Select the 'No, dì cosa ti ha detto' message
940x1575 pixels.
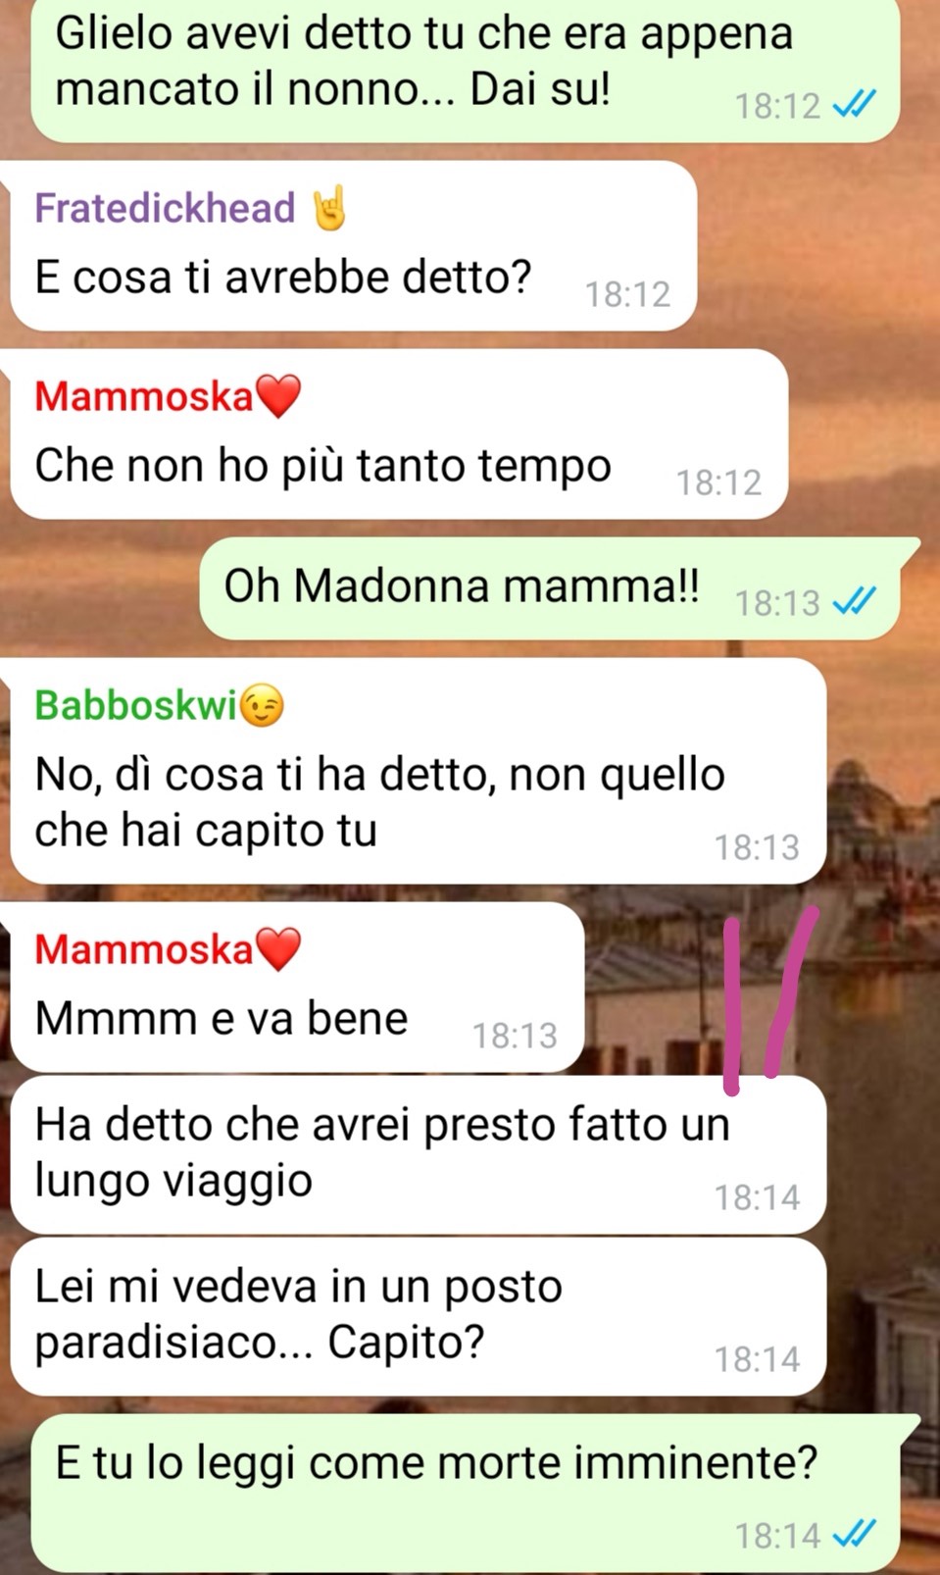418,771
